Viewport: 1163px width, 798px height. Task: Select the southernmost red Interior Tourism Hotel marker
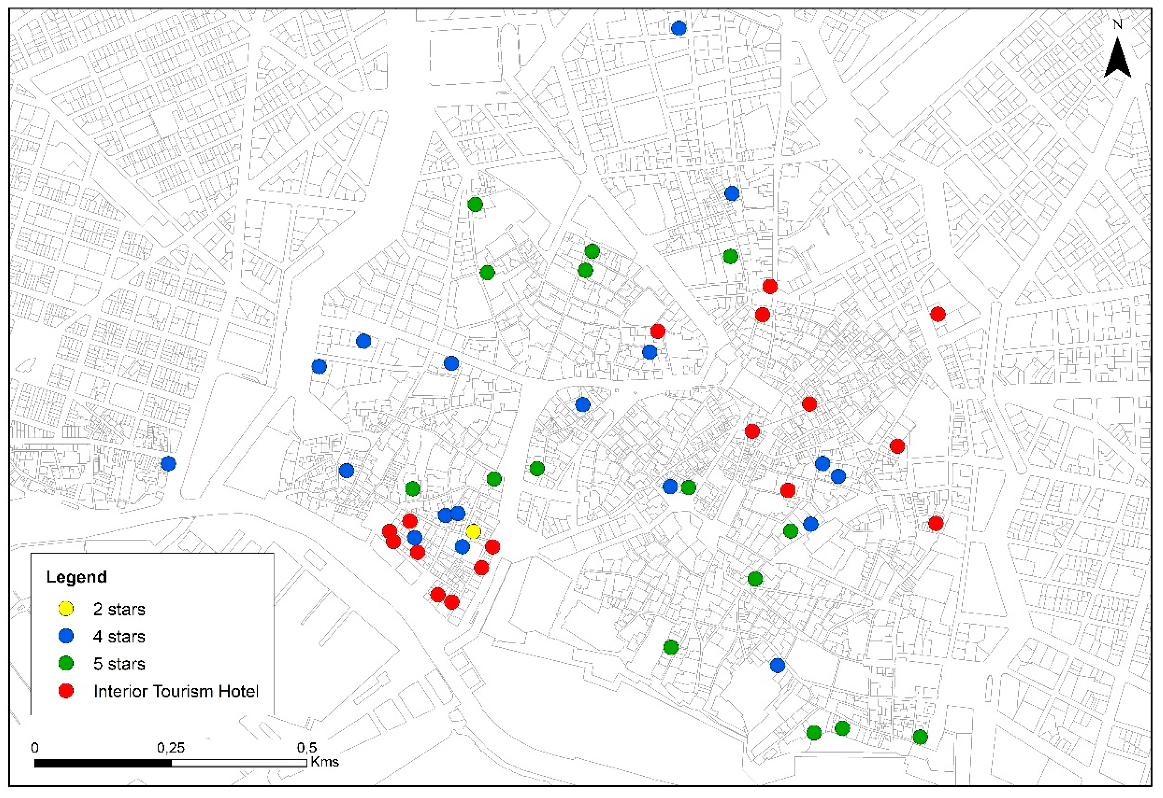click(x=452, y=602)
